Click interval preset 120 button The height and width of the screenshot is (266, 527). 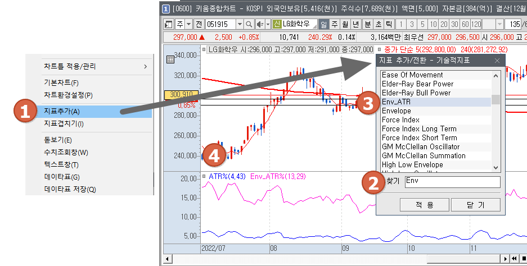(476, 24)
